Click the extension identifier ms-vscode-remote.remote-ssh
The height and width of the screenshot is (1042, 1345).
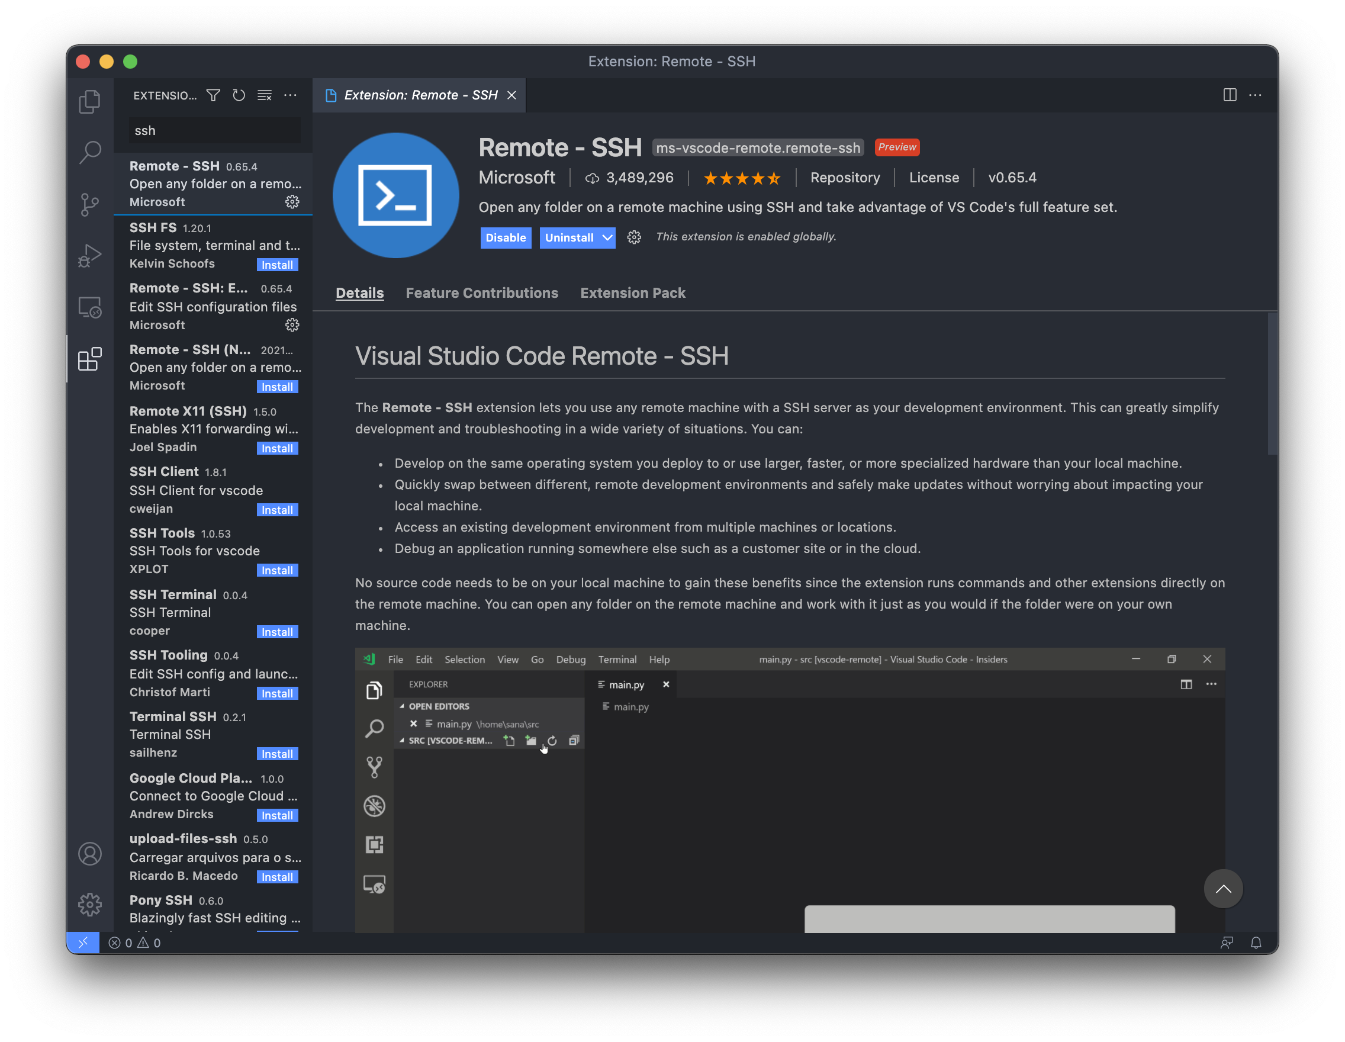point(758,148)
